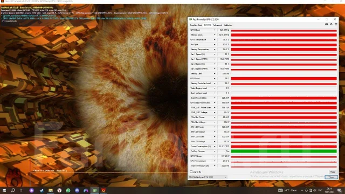Viewport: 345px width, 194px height.
Task: Click the Hot Spot temperature value
Action: point(224,44)
